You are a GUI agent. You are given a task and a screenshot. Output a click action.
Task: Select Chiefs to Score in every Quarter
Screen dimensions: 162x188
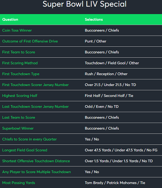click(29, 139)
